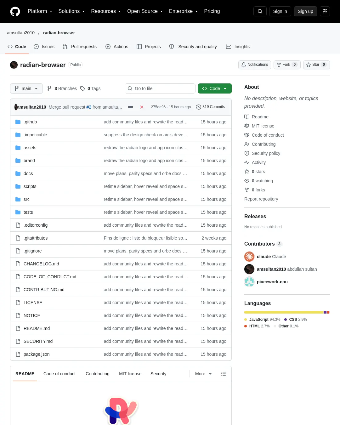The height and width of the screenshot is (425, 340).
Task: Open the Insights tab
Action: (x=238, y=47)
